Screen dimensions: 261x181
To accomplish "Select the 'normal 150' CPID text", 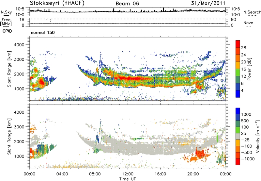I will pos(43,32).
